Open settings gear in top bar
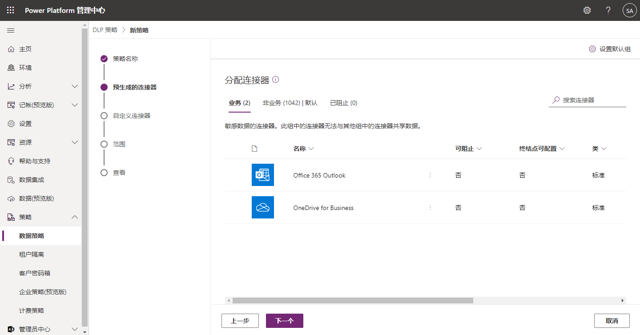Image resolution: width=640 pixels, height=335 pixels. point(587,10)
